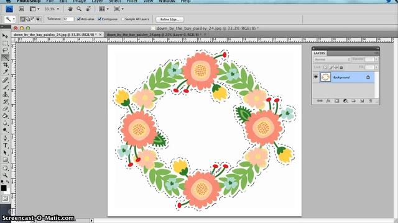Select the Path Selection tool
The height and width of the screenshot is (223, 398).
pyautogui.click(x=5, y=152)
